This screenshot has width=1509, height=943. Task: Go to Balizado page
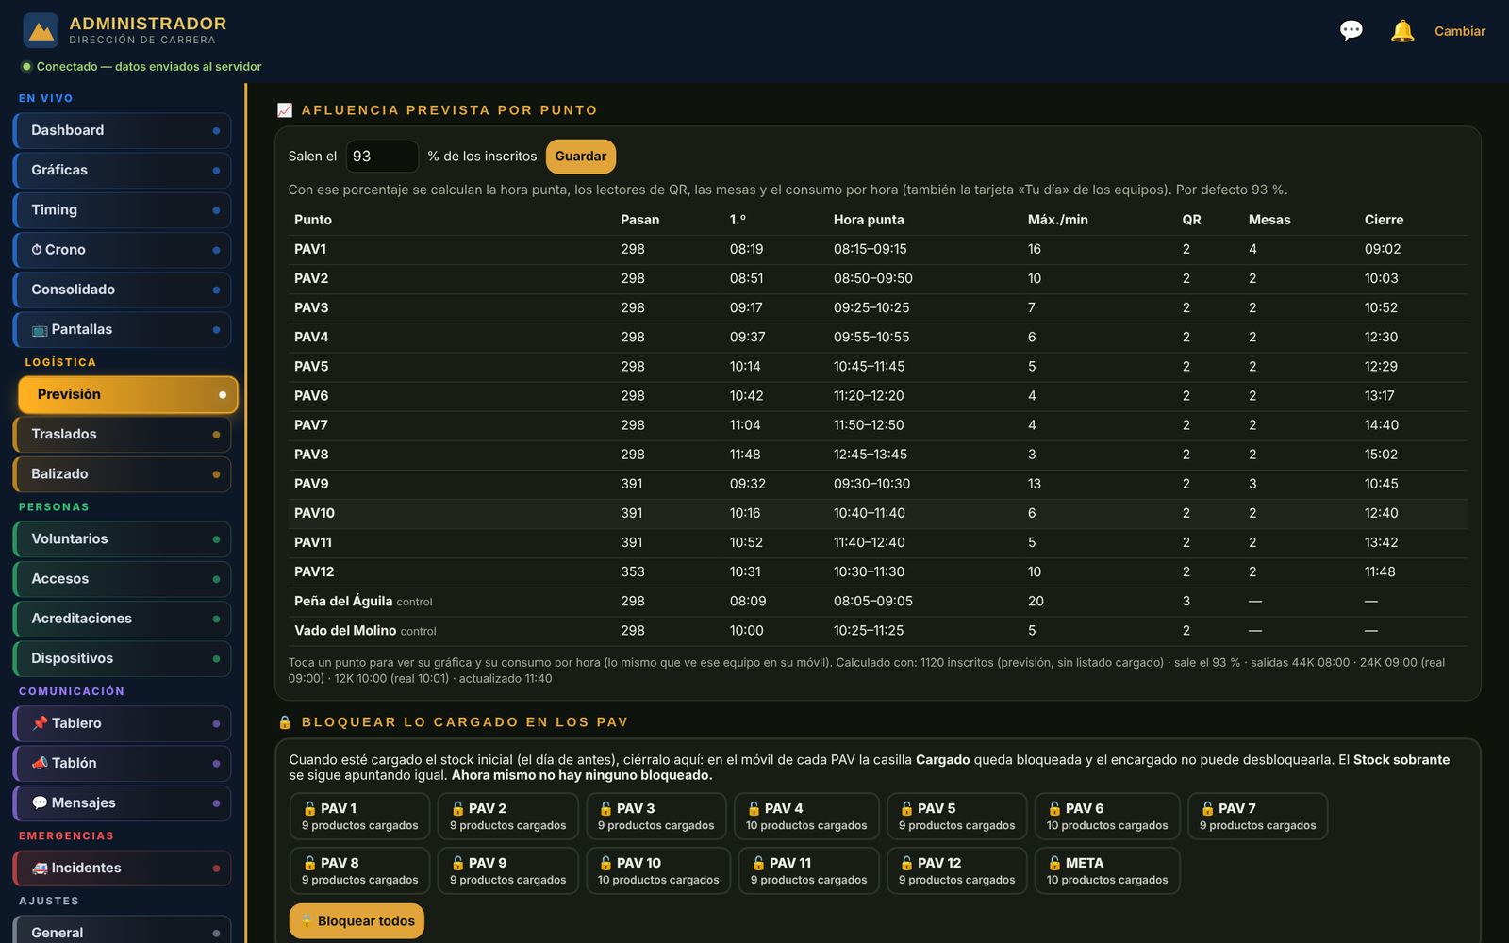tap(122, 473)
